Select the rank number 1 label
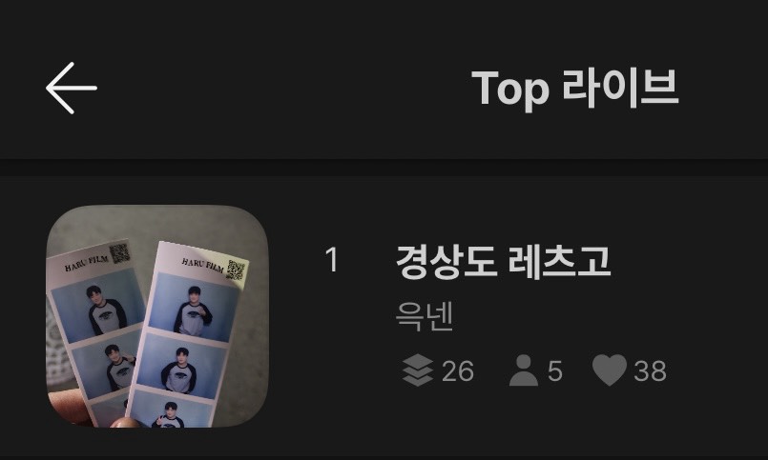 (332, 260)
